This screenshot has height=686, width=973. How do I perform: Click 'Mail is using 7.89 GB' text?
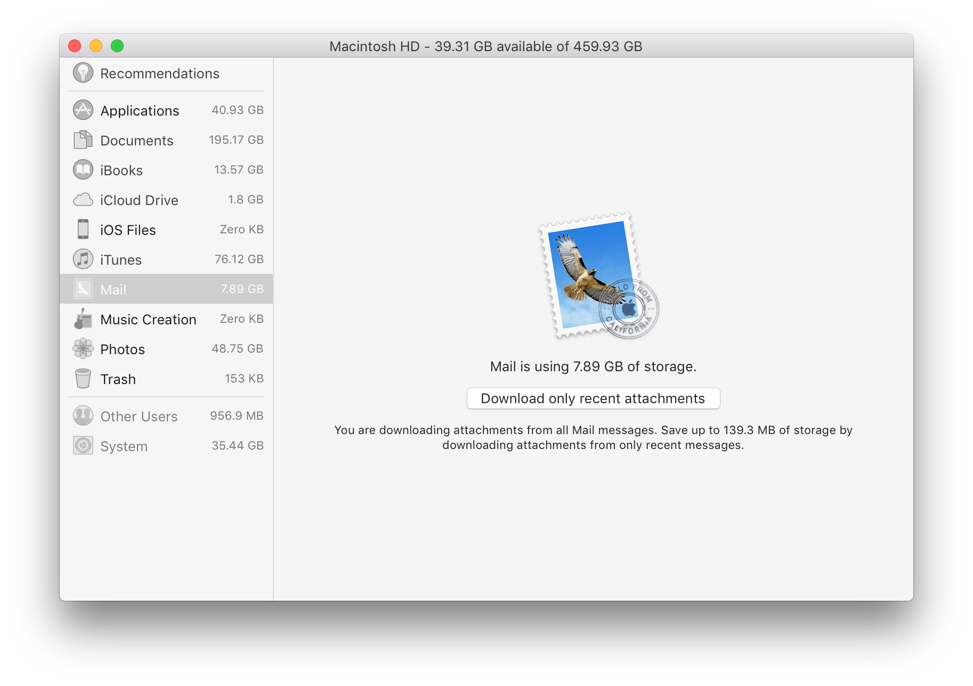[x=593, y=366]
